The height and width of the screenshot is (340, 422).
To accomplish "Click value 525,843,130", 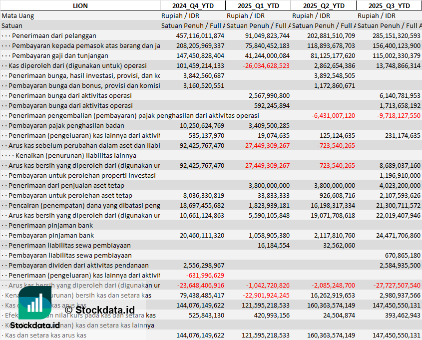I will [206, 315].
